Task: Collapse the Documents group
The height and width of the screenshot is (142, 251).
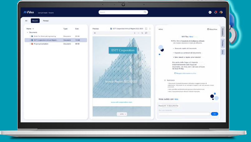Action: tap(27, 32)
